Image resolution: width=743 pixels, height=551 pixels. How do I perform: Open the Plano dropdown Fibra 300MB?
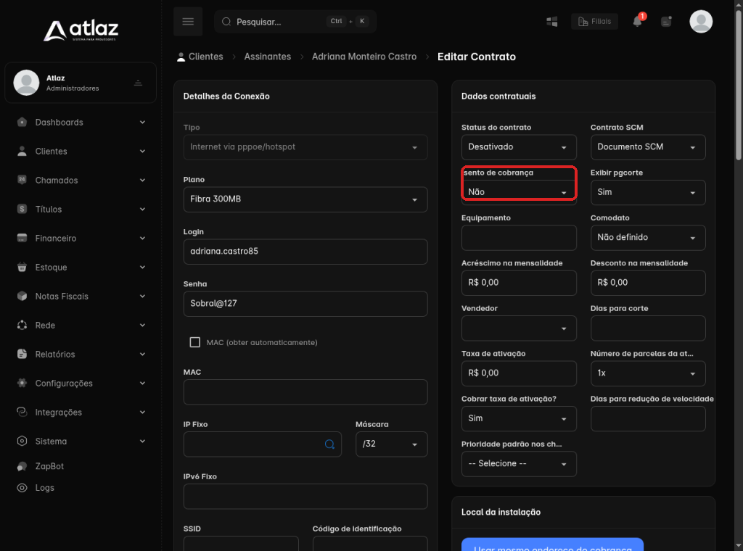(x=305, y=199)
